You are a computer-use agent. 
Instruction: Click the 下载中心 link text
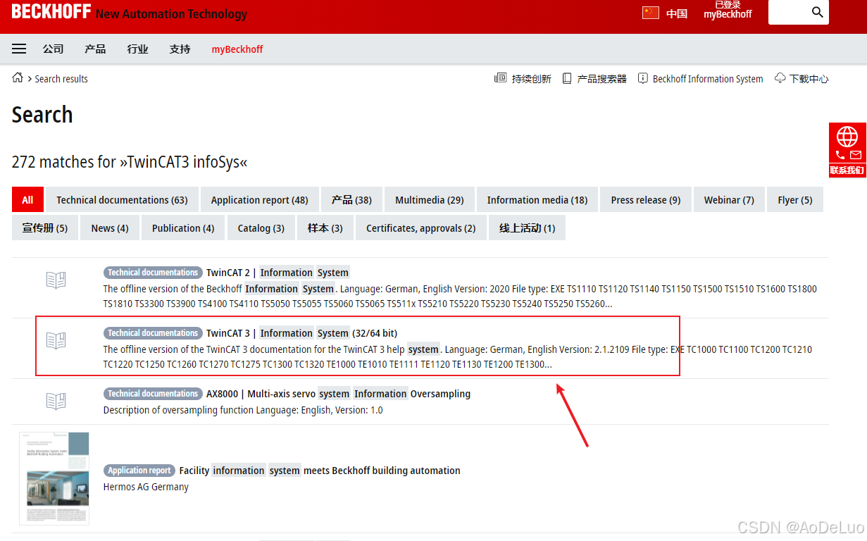[x=809, y=79]
